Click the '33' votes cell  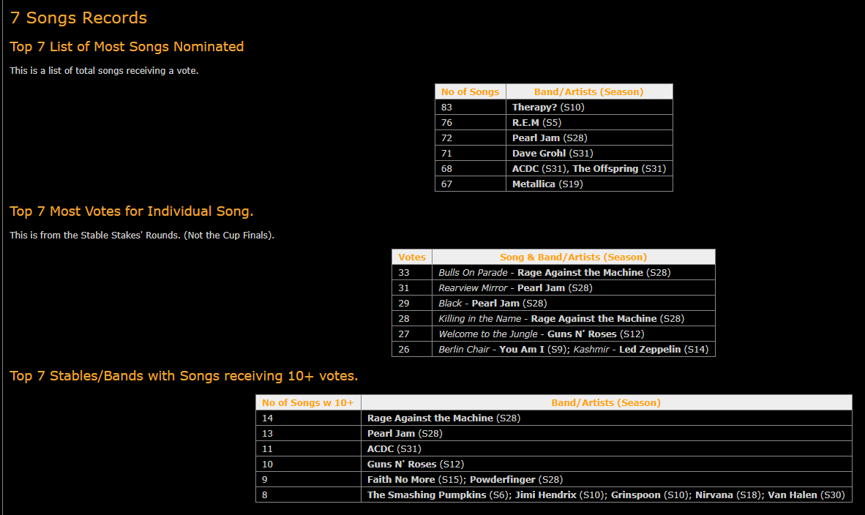pyautogui.click(x=411, y=272)
